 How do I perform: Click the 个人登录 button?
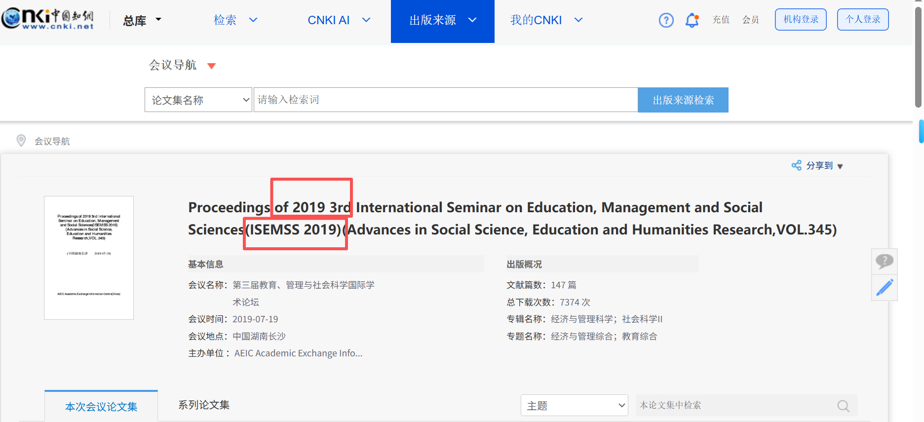(862, 20)
